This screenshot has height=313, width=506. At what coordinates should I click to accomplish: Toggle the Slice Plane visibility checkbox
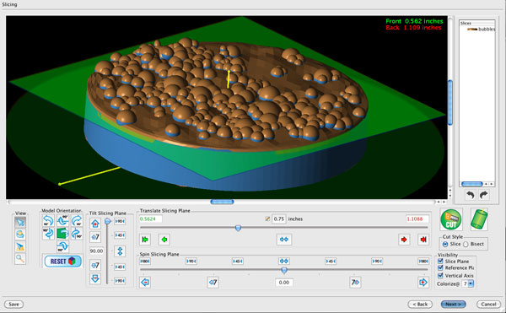[440, 261]
